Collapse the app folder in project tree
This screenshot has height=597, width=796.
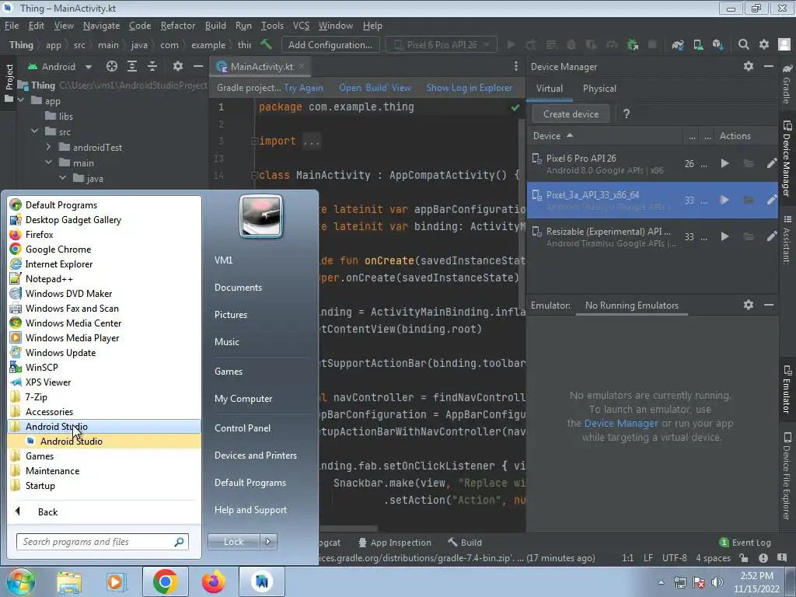pyautogui.click(x=21, y=100)
